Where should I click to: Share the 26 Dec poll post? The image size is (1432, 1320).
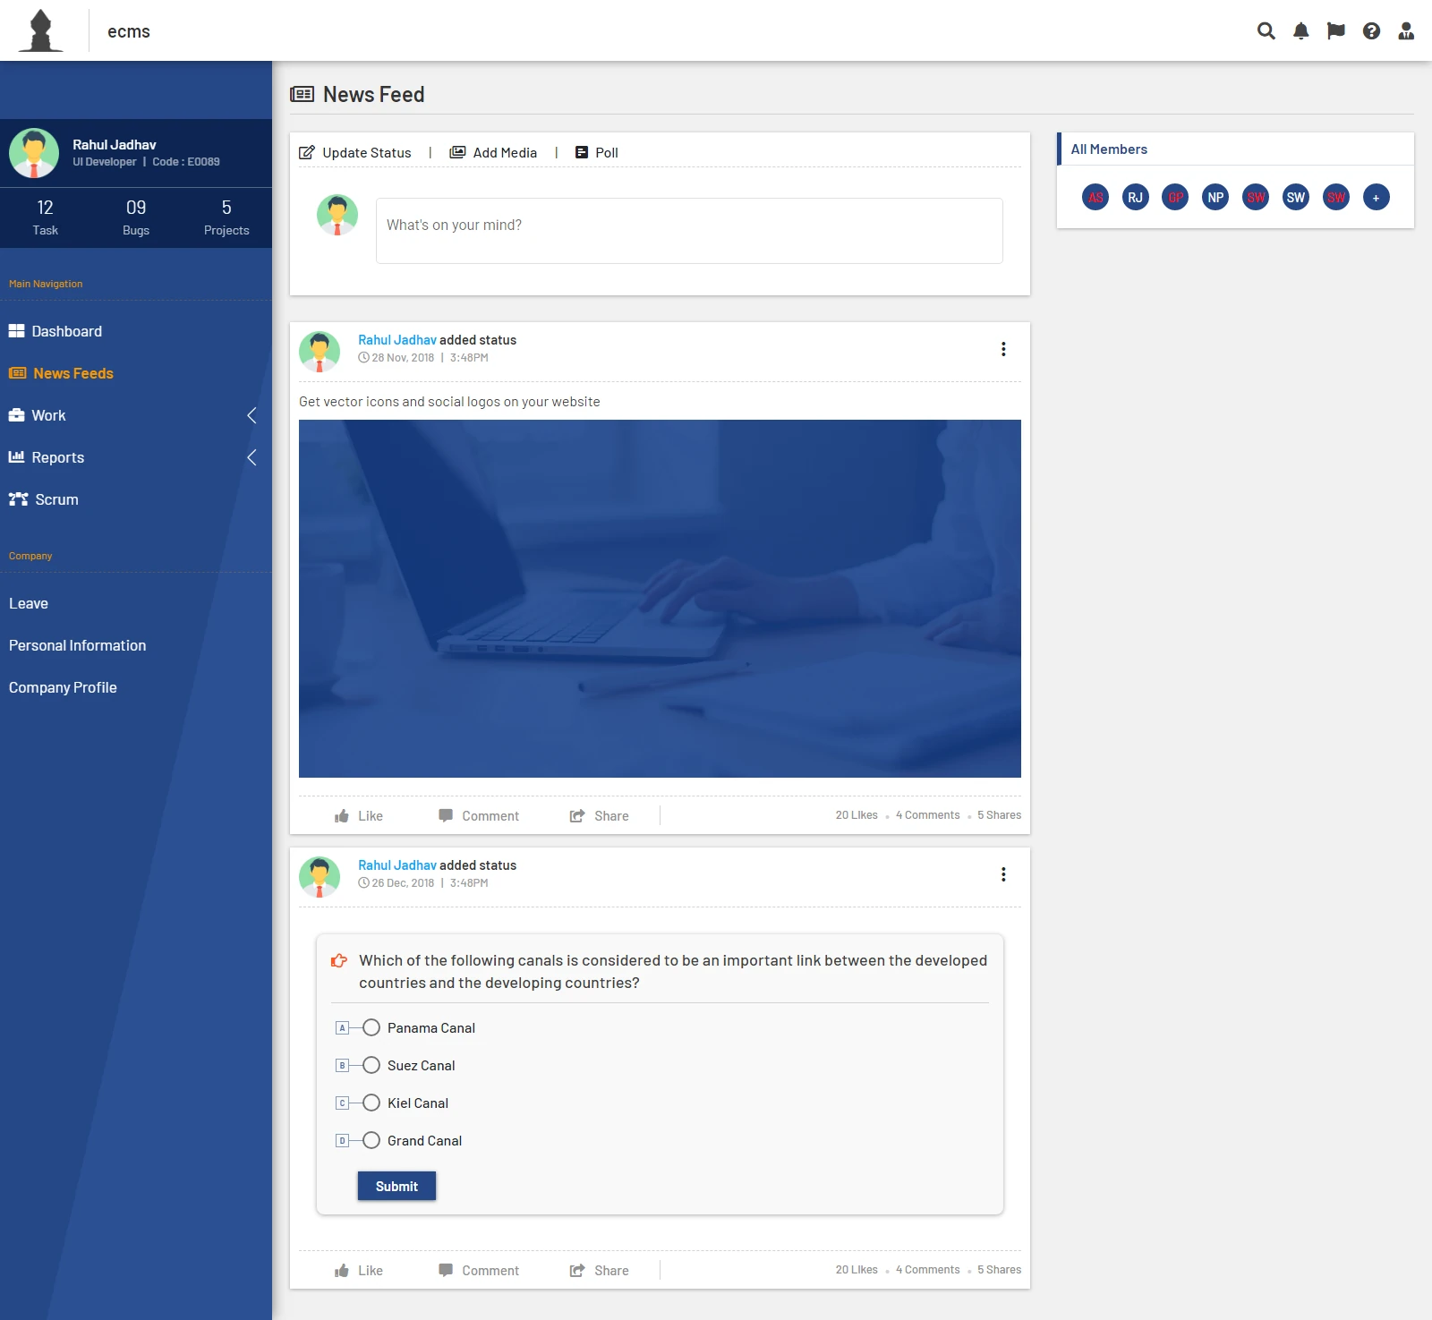(600, 1271)
